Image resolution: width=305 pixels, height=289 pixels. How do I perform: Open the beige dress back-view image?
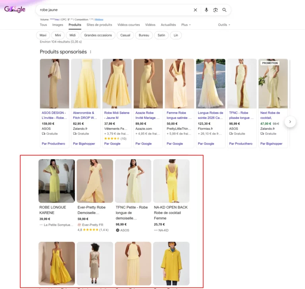95,264
